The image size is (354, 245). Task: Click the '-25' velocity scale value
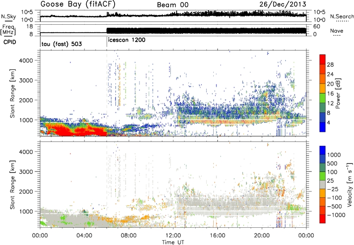pos(333,189)
